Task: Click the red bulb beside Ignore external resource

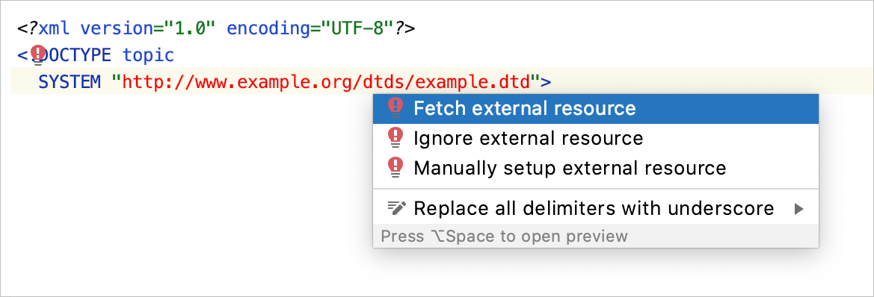Action: pos(395,137)
